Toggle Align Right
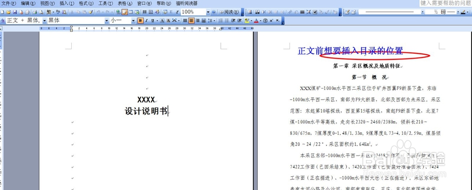The width and height of the screenshot is (472, 190). pos(197,20)
